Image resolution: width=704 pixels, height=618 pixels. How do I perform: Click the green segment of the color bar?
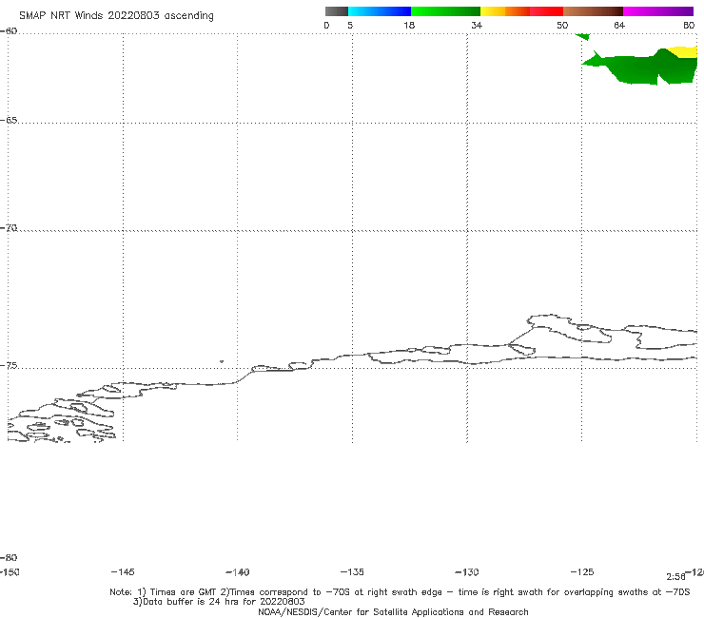point(445,11)
